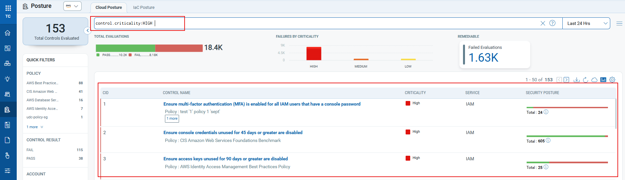Click the cloud icon in table toolbar
625x180 pixels.
[594, 80]
